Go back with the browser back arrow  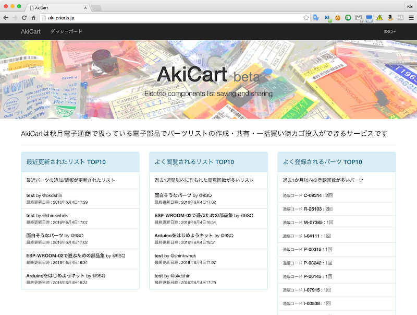pos(6,18)
